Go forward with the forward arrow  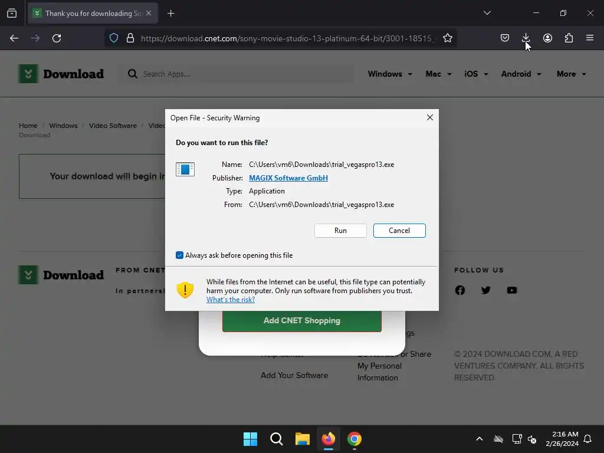coord(35,38)
